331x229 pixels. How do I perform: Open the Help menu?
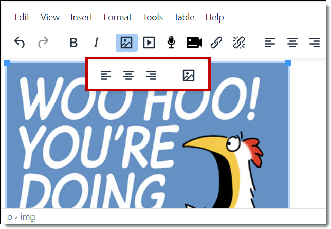(214, 17)
